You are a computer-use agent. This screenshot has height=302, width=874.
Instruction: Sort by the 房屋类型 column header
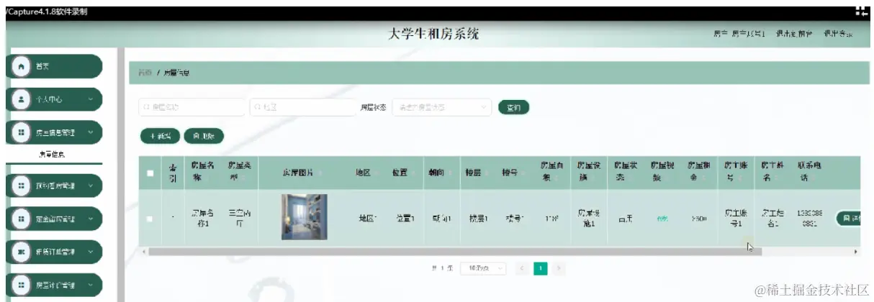point(240,171)
